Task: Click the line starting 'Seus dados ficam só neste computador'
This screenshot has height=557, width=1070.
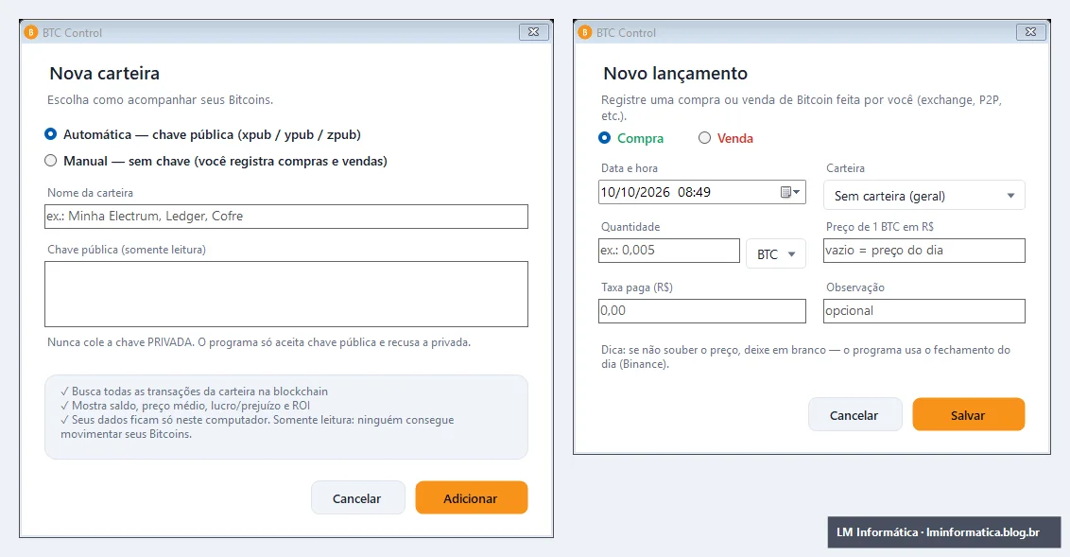Action: pyautogui.click(x=257, y=426)
